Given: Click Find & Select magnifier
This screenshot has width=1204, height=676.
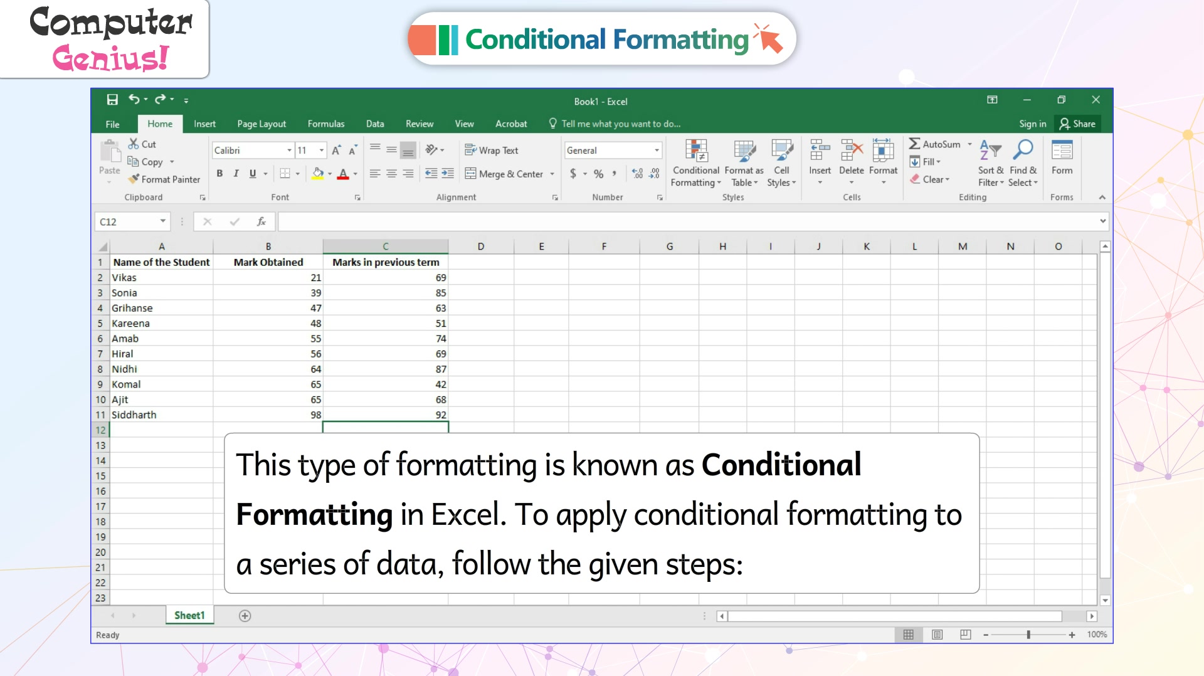Looking at the screenshot, I should pos(1023,151).
